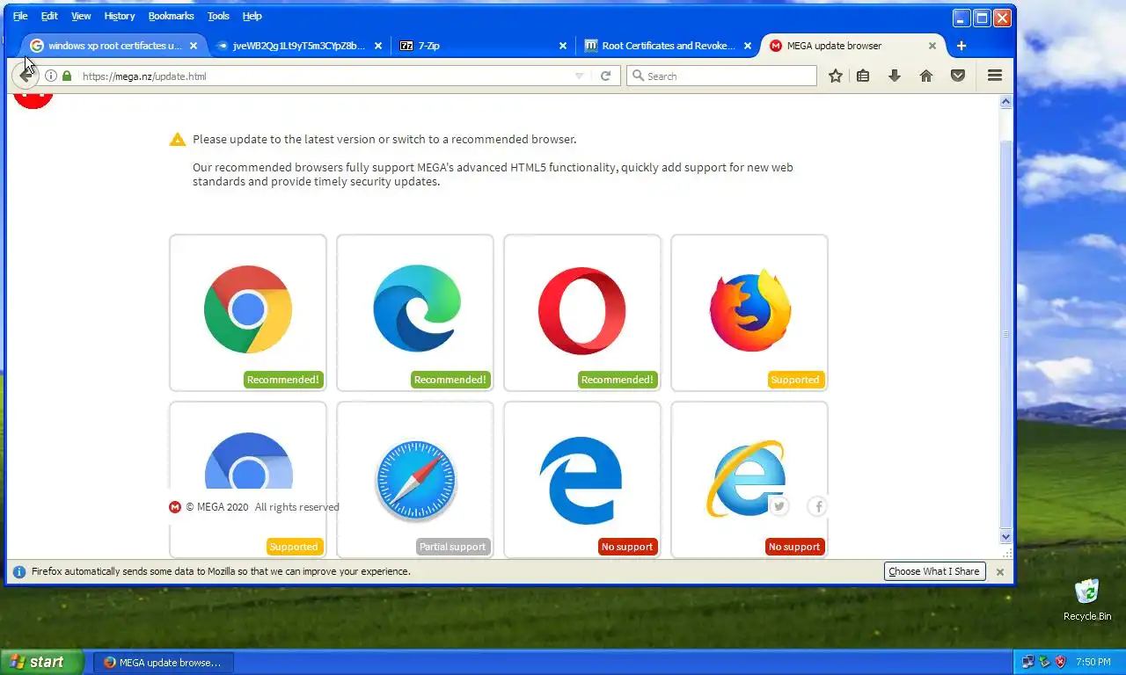Click the yellow warning triangle icon
Viewport: 1126px width, 675px height.
coord(178,139)
